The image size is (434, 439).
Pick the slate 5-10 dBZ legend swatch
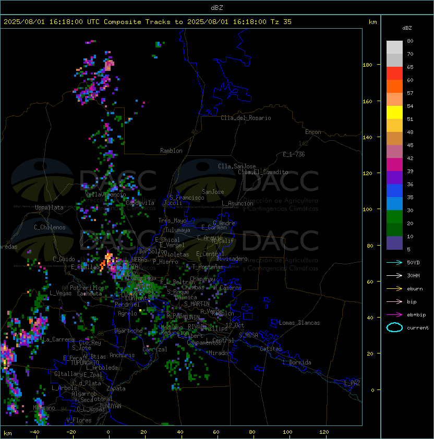394,243
